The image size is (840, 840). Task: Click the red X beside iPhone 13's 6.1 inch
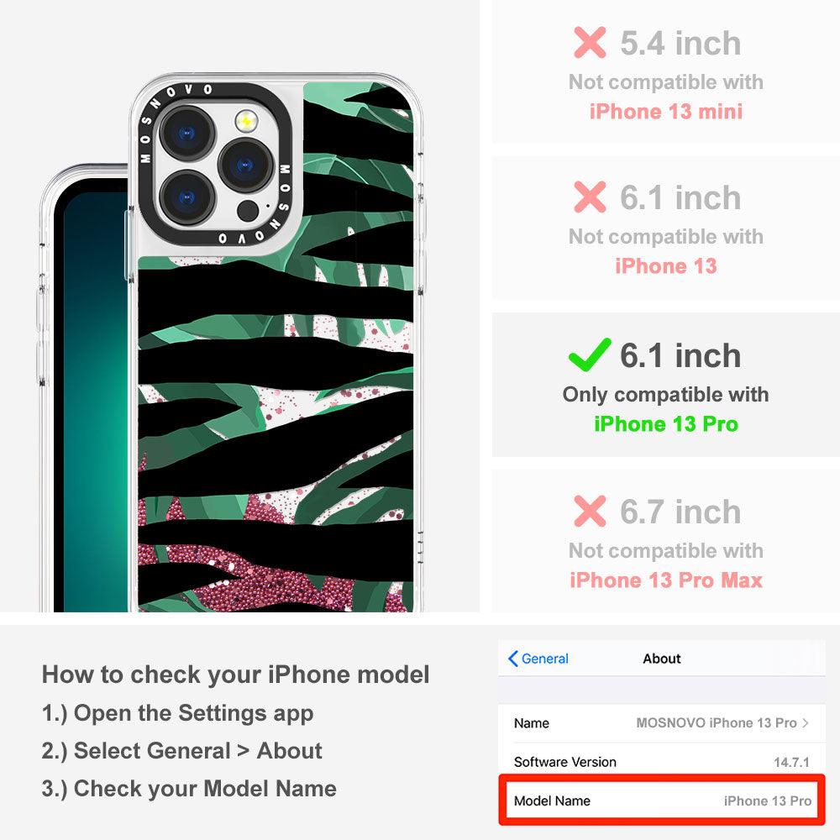click(590, 197)
